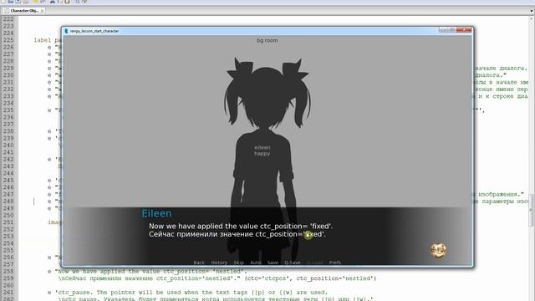Click code line 261 starting 'ctc_pause'

click(x=187, y=293)
